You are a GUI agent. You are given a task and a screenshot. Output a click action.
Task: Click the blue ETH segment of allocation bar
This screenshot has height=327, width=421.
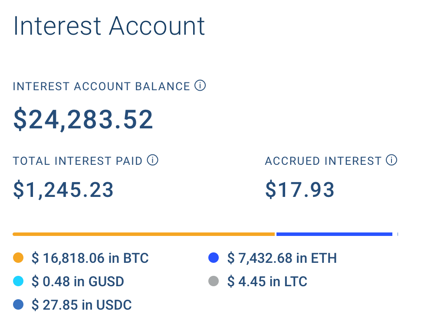pos(334,234)
